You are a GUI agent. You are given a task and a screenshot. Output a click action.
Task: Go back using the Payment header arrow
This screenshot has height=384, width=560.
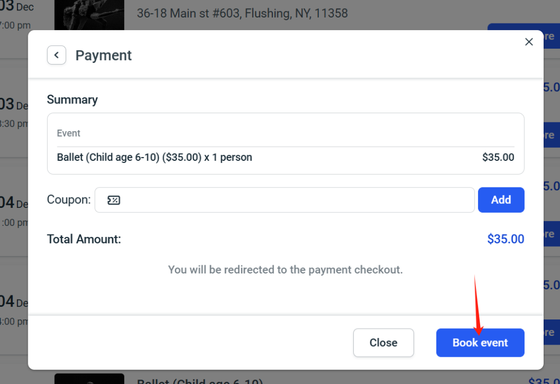click(x=56, y=55)
